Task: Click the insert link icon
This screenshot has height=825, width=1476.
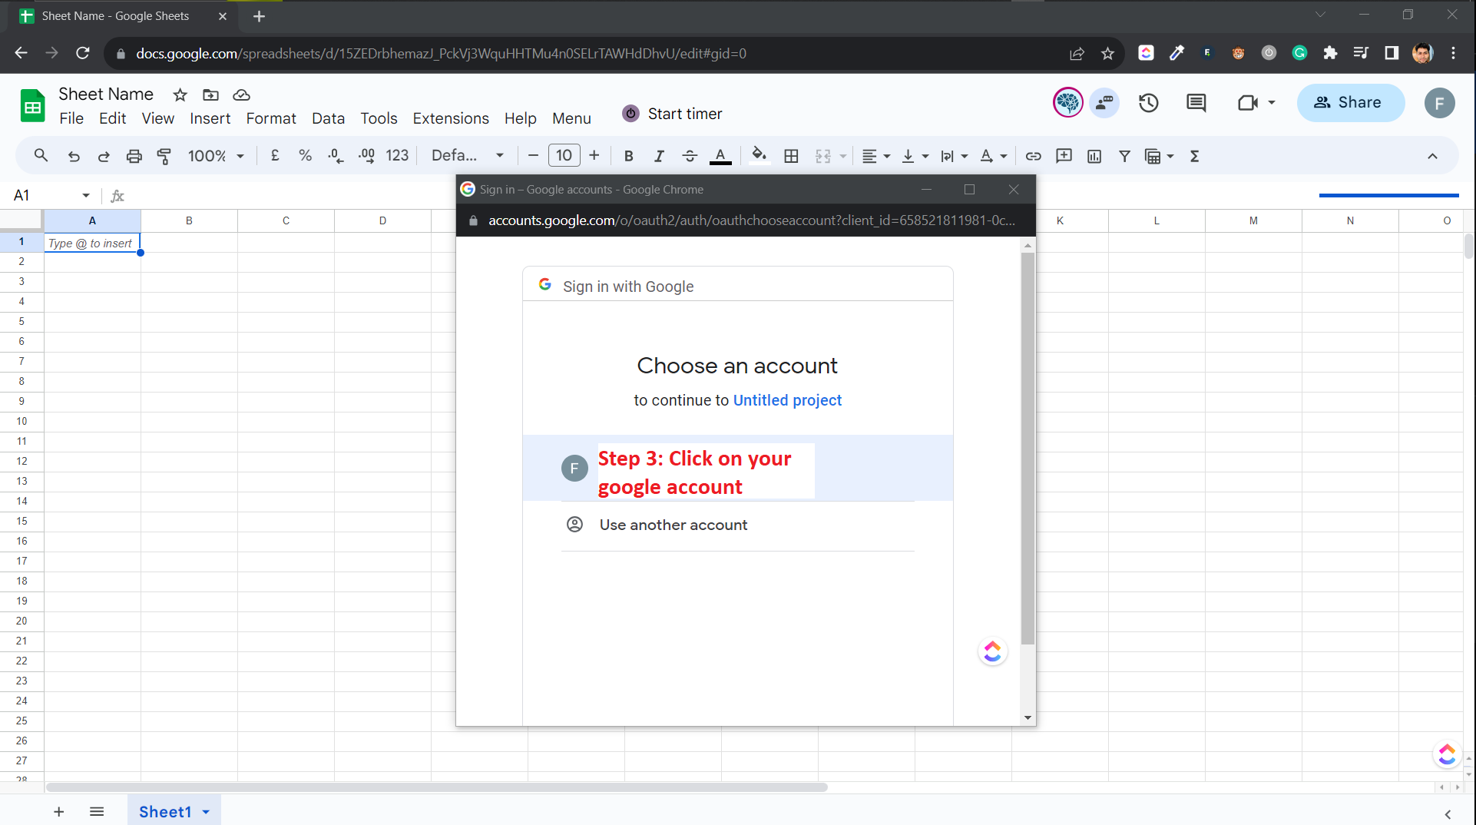Action: (x=1034, y=156)
